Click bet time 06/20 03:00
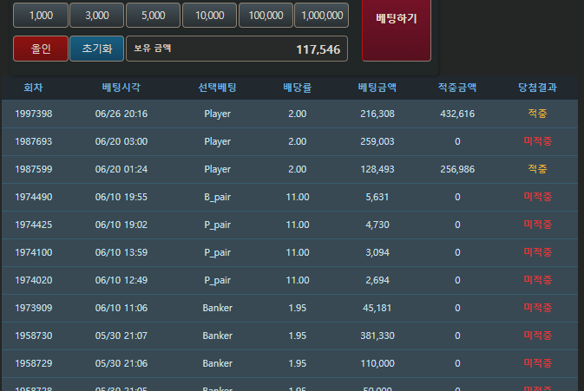The height and width of the screenshot is (391, 584). point(121,141)
